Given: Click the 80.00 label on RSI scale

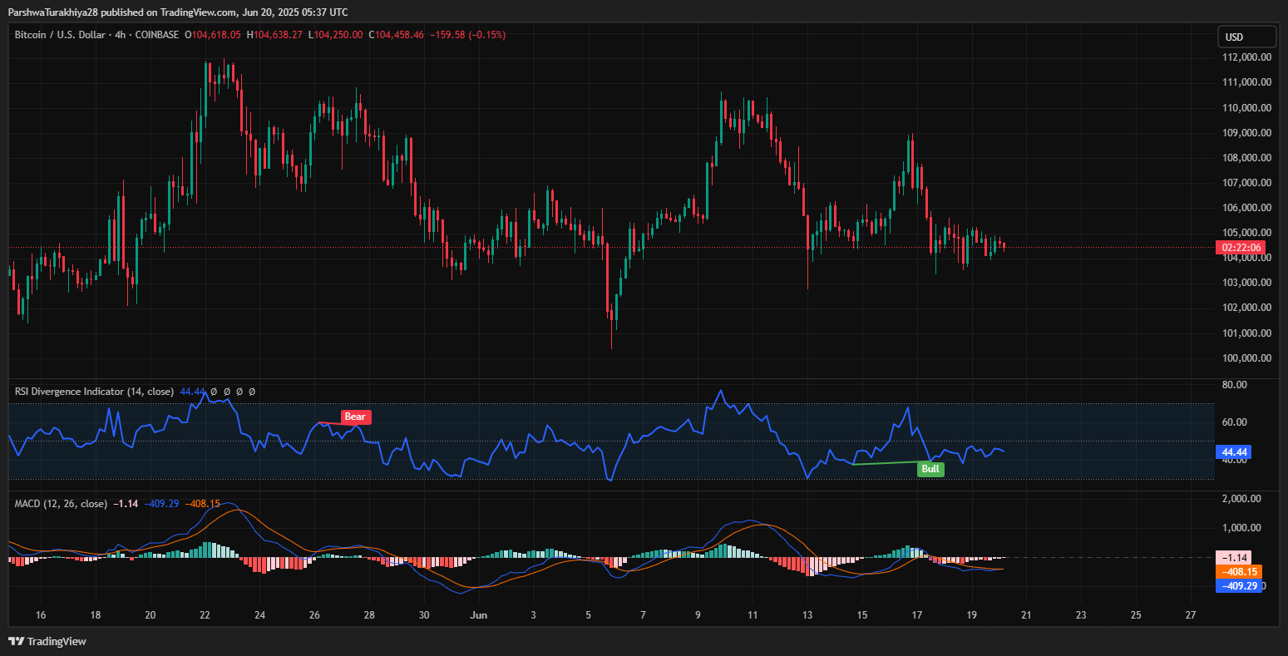Looking at the screenshot, I should (x=1236, y=385).
